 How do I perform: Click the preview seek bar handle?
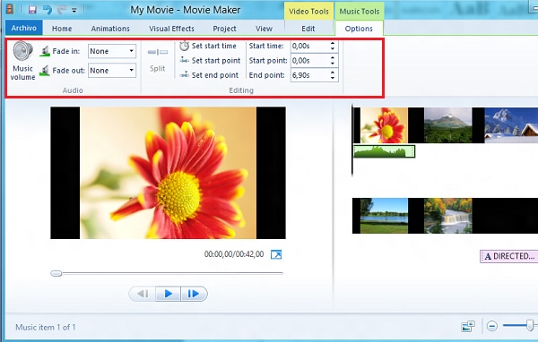click(56, 273)
